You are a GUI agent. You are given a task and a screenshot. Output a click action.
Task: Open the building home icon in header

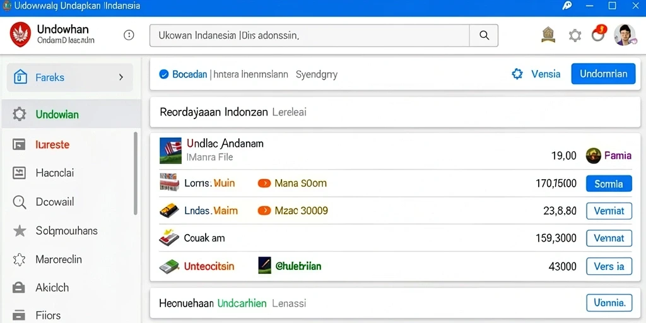point(548,35)
